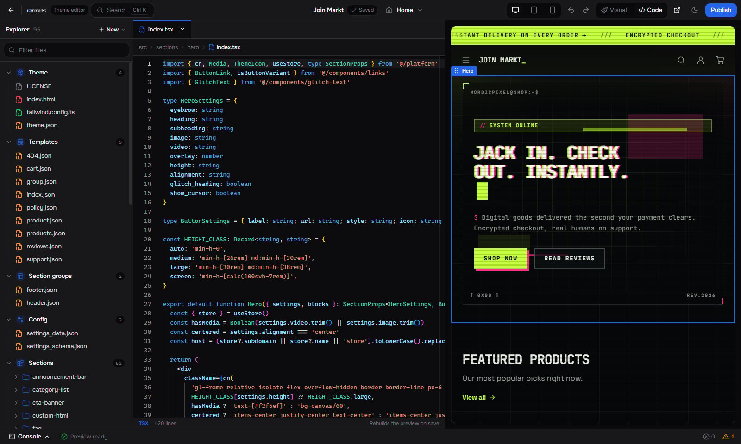
Task: Click the back arrow icon
Action: tap(11, 10)
